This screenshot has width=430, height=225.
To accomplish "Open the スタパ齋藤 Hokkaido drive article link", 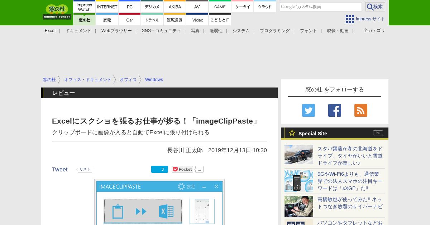I will pos(350,156).
